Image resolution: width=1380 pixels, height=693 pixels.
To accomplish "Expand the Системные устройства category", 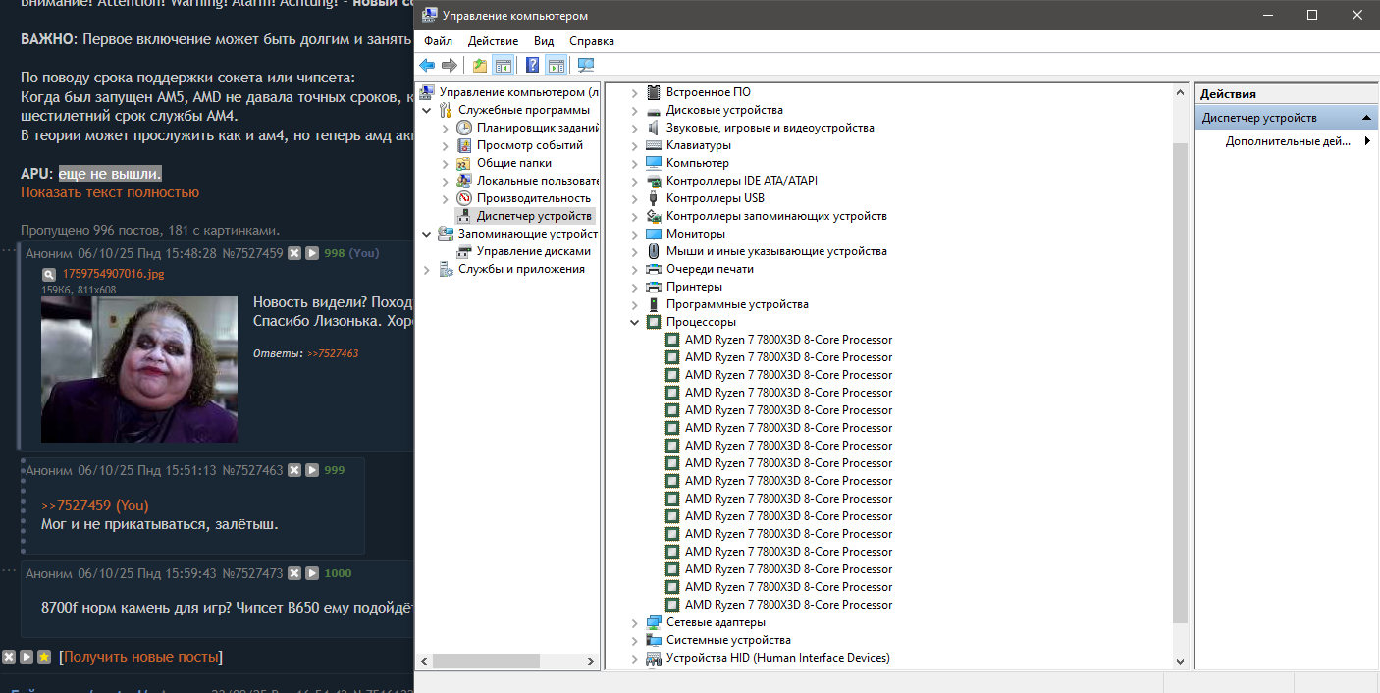I will pyautogui.click(x=634, y=640).
